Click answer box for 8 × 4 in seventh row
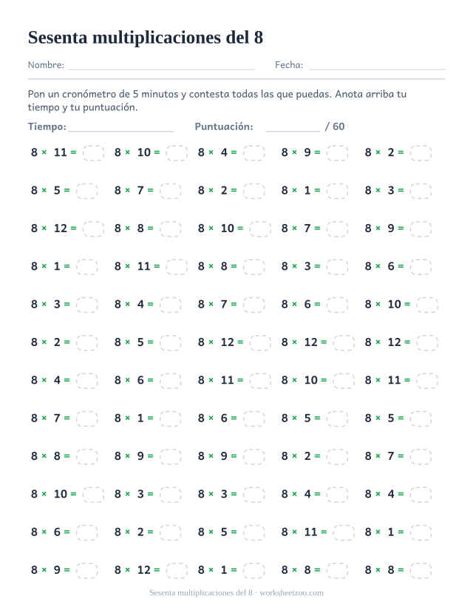 (86, 381)
